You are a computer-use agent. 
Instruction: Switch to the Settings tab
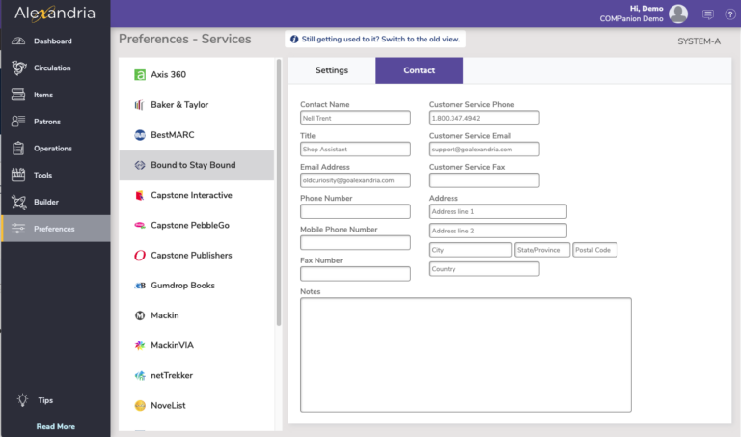tap(332, 70)
